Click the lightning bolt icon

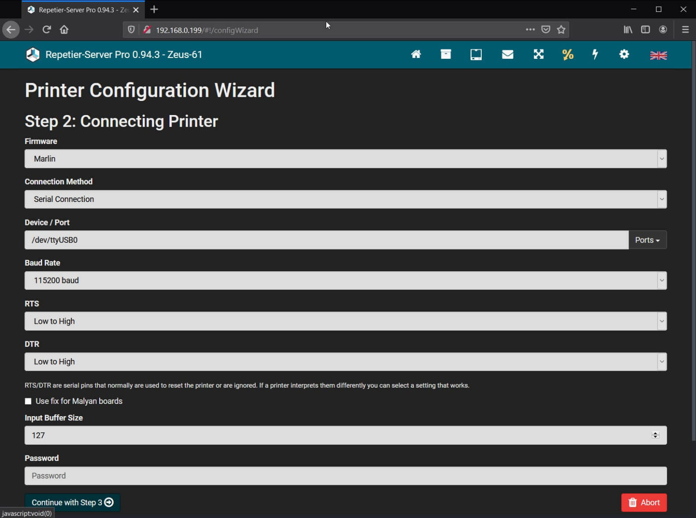(595, 55)
